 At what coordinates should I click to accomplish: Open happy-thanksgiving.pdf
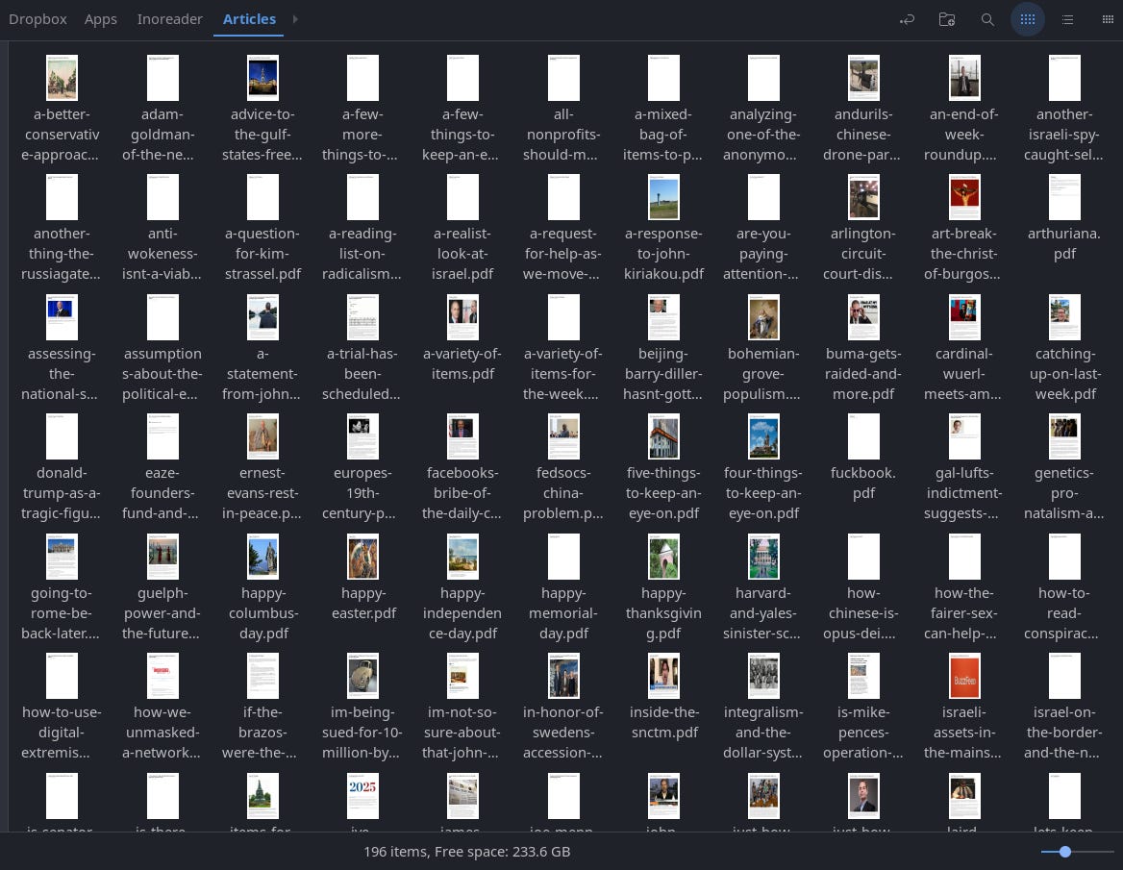point(663,557)
